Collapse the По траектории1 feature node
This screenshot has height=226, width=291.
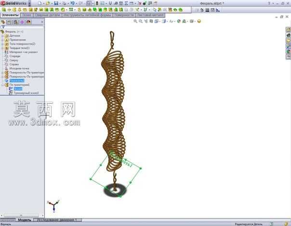2,85
